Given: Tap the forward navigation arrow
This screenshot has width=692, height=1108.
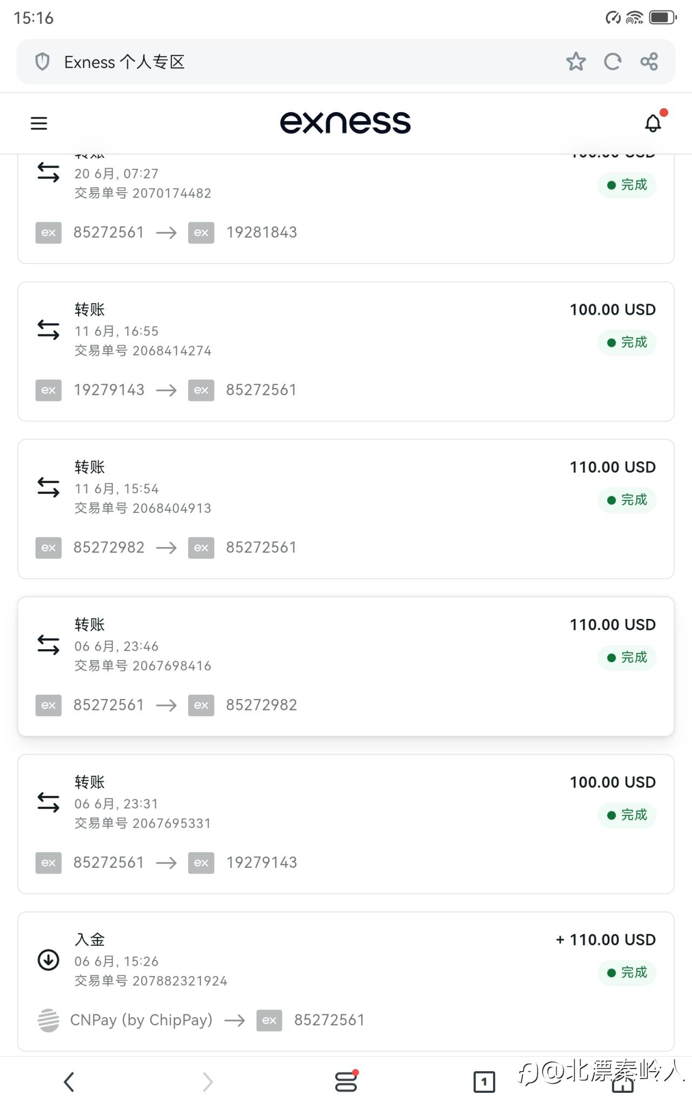Looking at the screenshot, I should click(208, 1082).
